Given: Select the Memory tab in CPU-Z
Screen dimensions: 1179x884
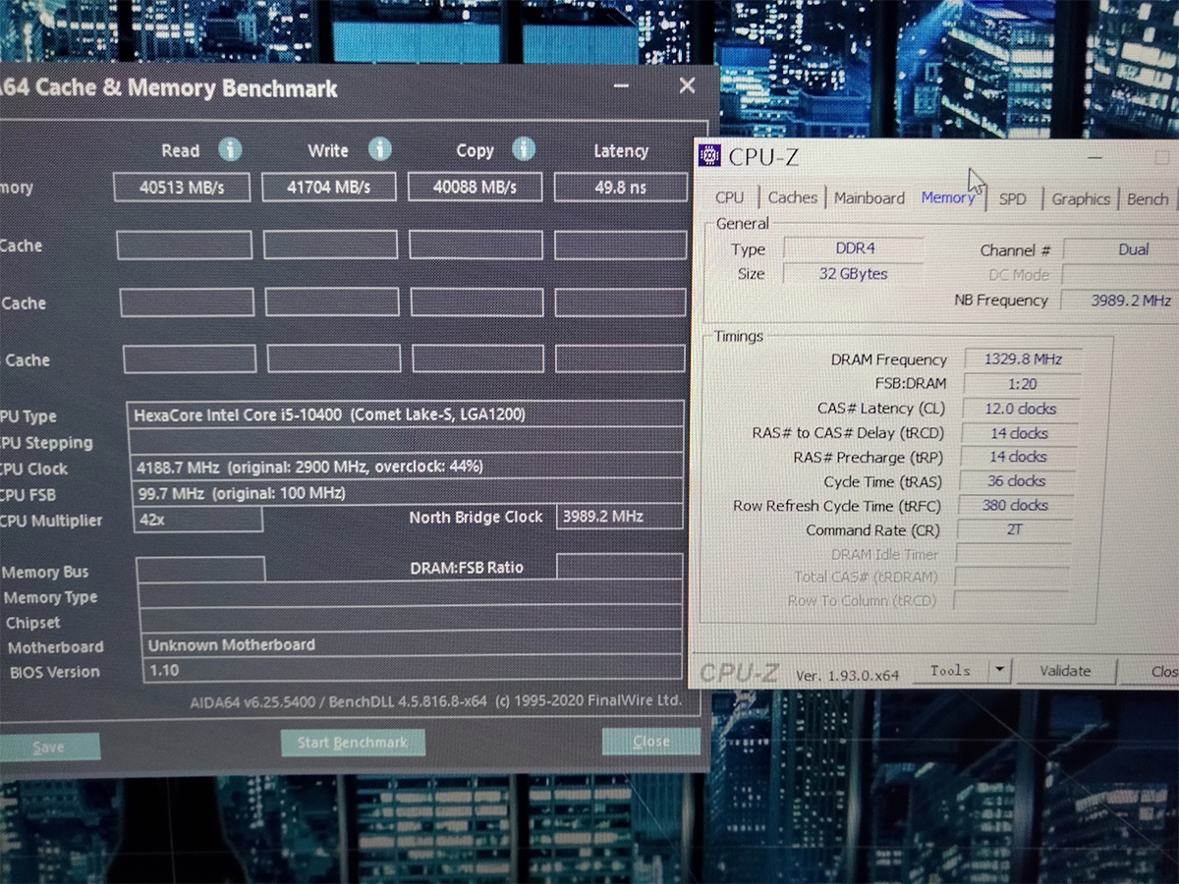Looking at the screenshot, I should [948, 197].
